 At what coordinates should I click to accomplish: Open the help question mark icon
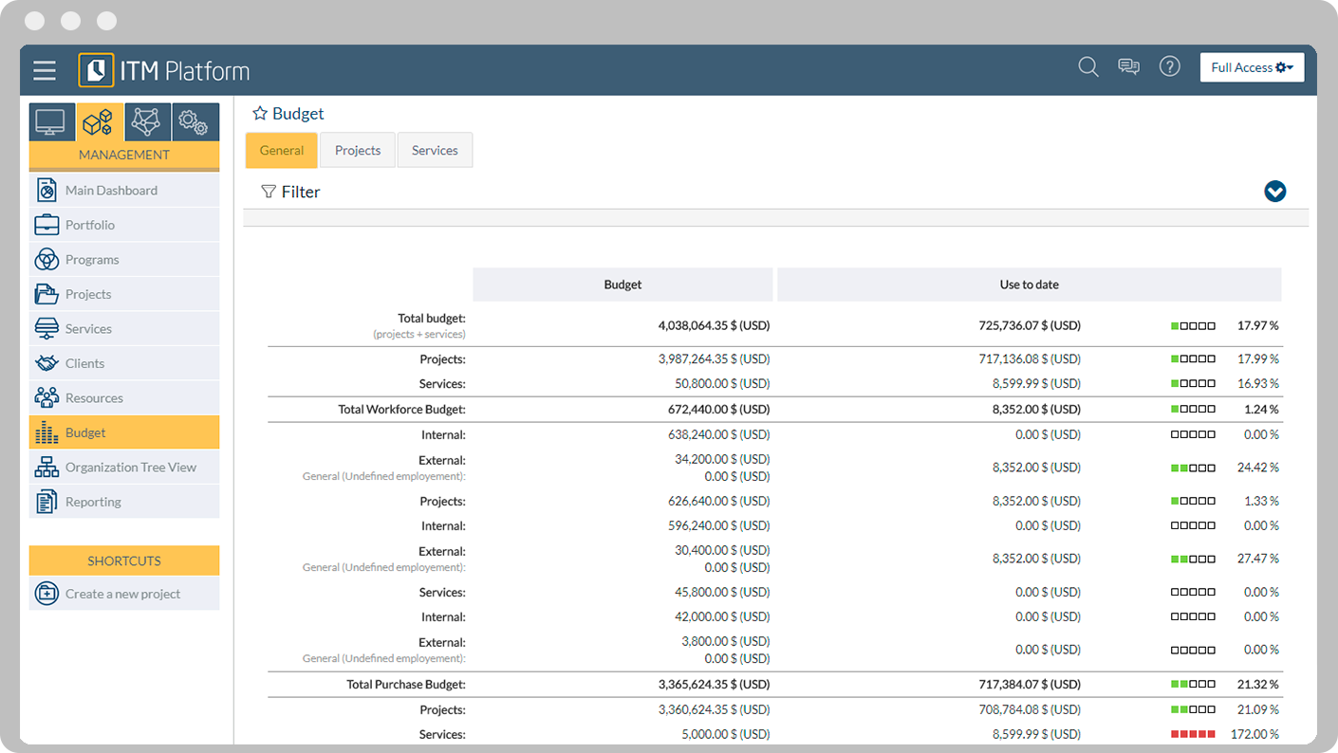click(x=1170, y=66)
